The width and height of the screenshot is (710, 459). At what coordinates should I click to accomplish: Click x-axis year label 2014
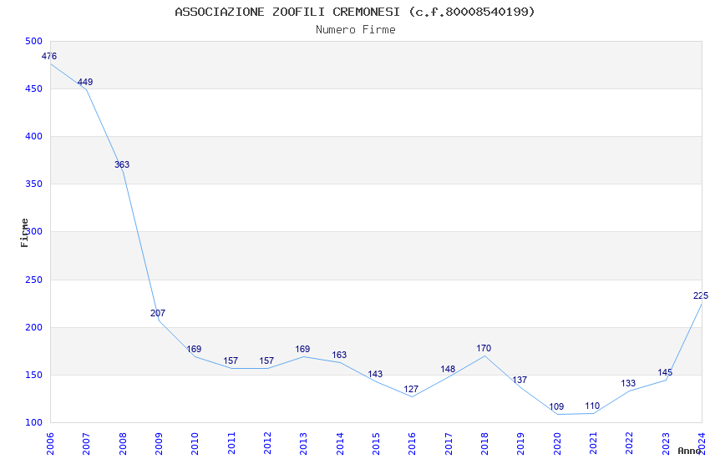pyautogui.click(x=340, y=444)
